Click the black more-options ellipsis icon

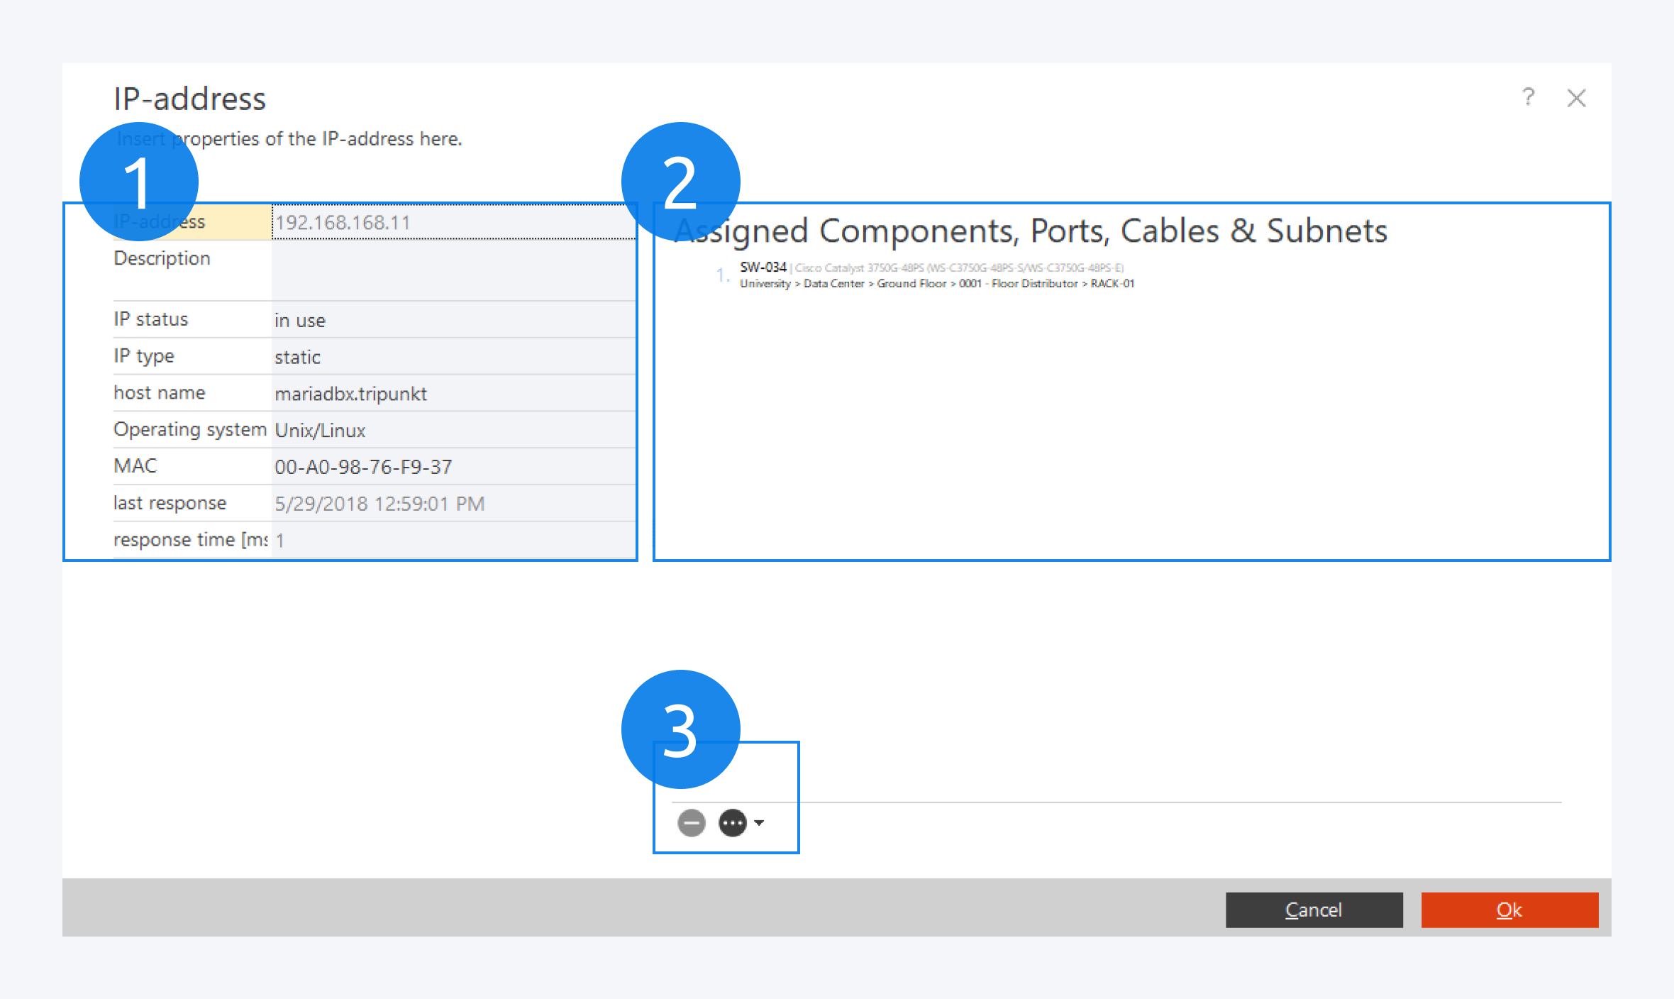(x=732, y=823)
